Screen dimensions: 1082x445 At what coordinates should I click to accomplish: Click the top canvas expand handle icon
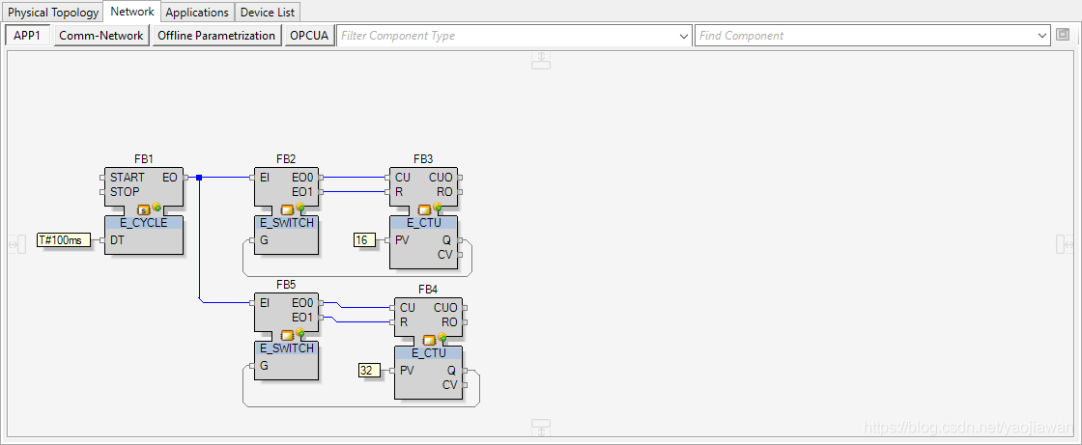[x=541, y=60]
